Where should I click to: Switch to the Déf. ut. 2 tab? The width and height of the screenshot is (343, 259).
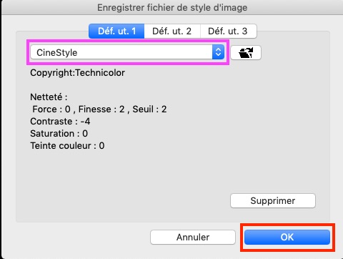pyautogui.click(x=172, y=31)
